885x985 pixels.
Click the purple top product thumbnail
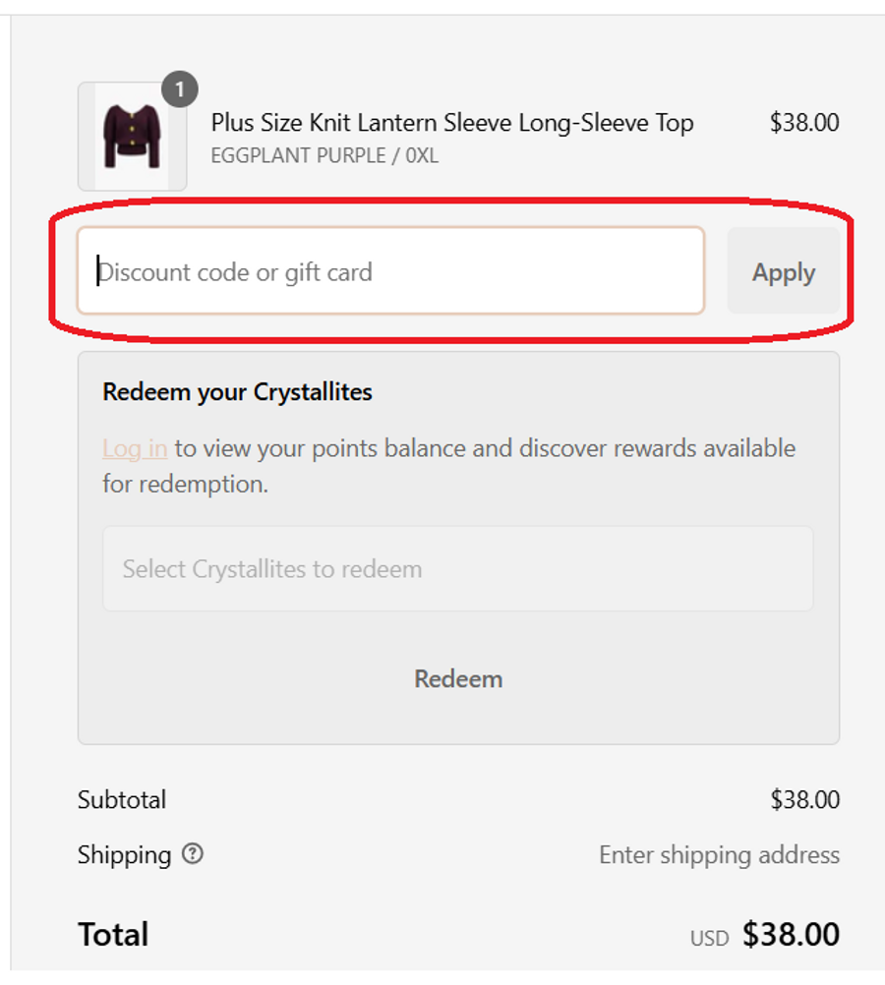pyautogui.click(x=132, y=137)
